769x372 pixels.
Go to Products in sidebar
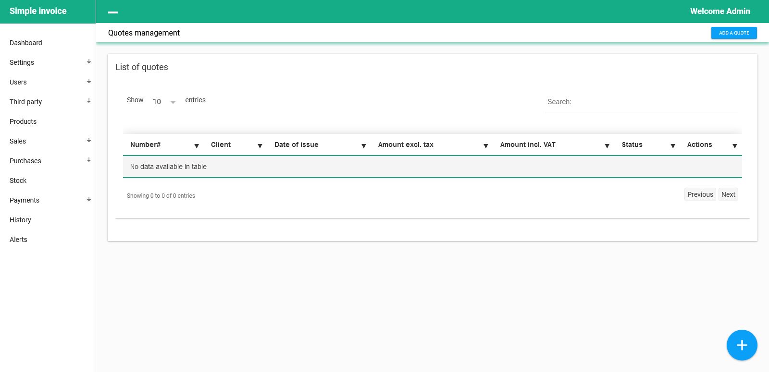(23, 121)
